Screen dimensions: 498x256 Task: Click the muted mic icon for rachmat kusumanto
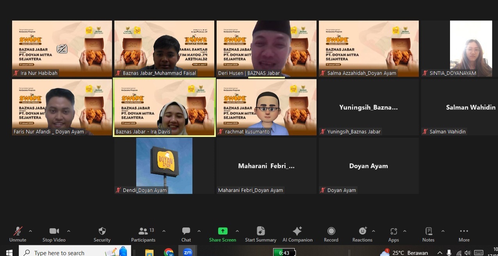[221, 132]
